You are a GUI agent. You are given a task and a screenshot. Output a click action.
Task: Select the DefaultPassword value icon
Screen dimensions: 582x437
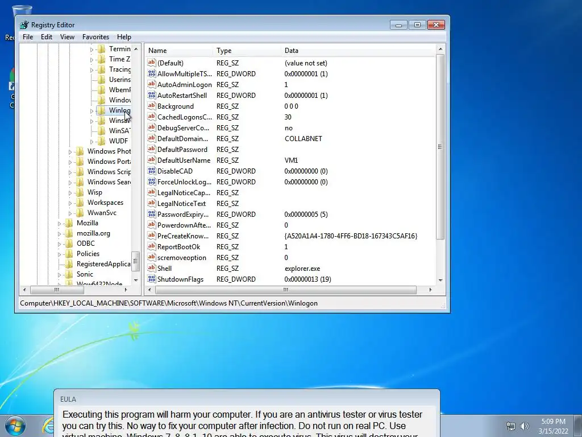[151, 149]
